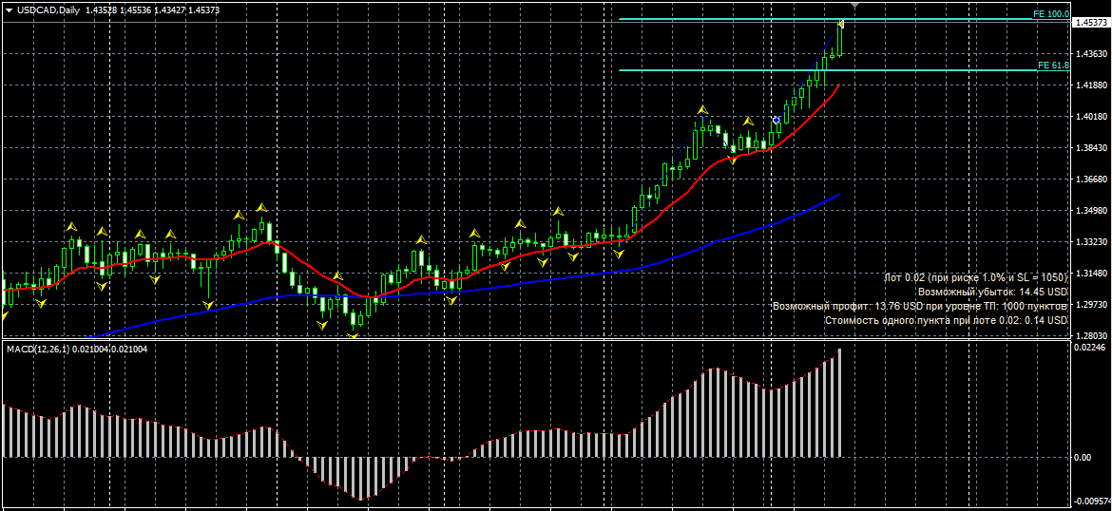Click the 1.36680 price axis value
The height and width of the screenshot is (511, 1112).
[x=1090, y=180]
